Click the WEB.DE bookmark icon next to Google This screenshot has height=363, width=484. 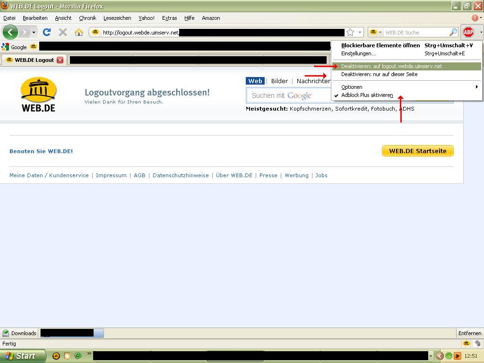point(34,47)
